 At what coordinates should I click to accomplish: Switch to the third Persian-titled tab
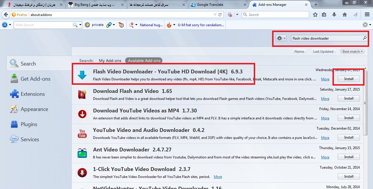pos(157,5)
